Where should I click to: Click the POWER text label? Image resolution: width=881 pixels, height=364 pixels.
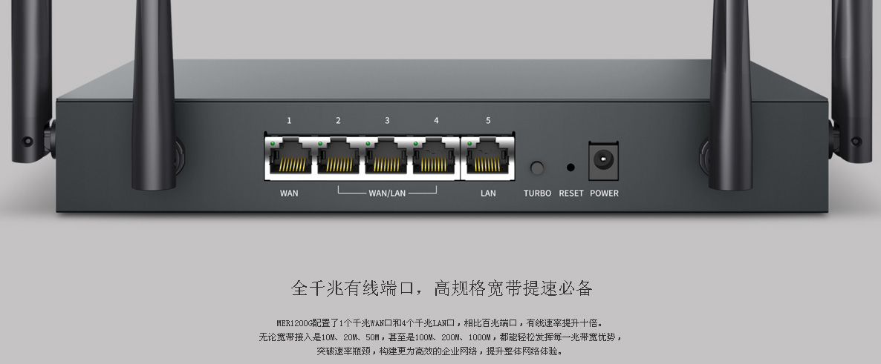tap(604, 193)
